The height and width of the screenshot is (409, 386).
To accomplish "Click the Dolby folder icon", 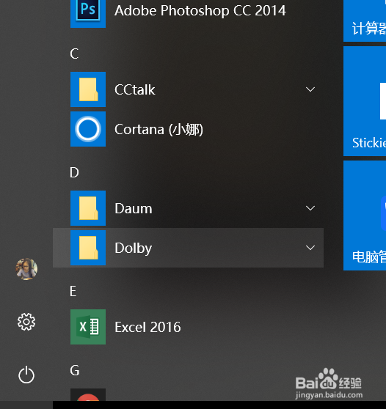I will [88, 248].
